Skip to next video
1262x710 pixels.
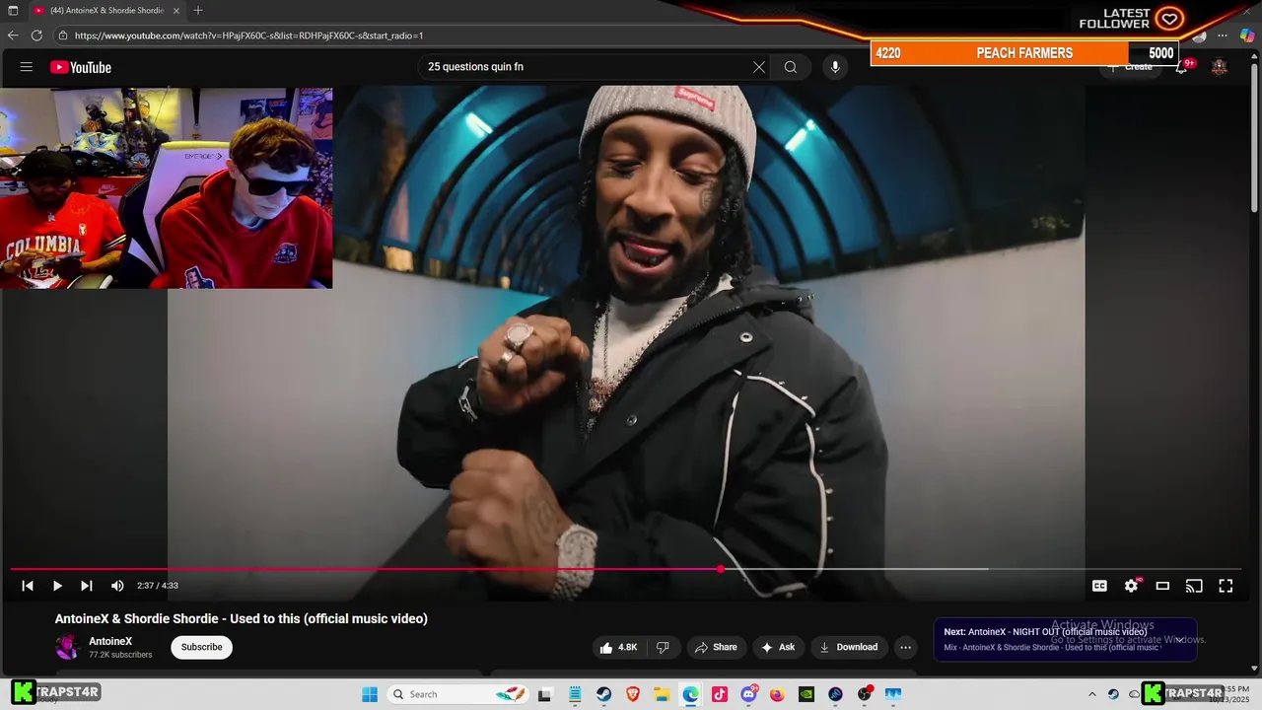[87, 586]
